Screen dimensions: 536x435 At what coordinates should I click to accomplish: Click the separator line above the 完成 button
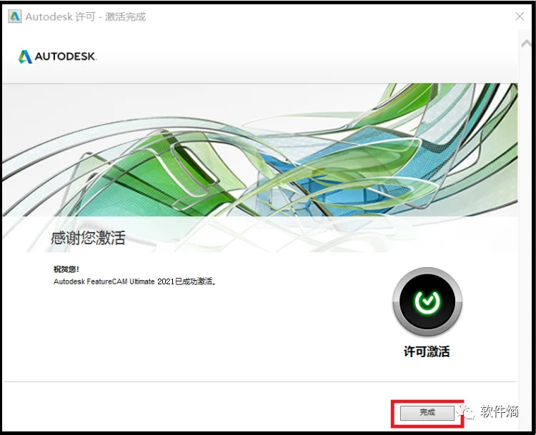click(257, 382)
